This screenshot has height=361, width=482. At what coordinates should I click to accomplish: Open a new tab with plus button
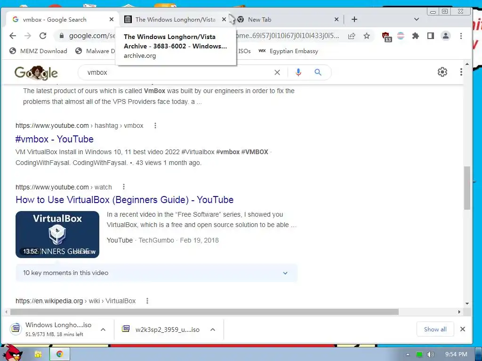[x=354, y=19]
